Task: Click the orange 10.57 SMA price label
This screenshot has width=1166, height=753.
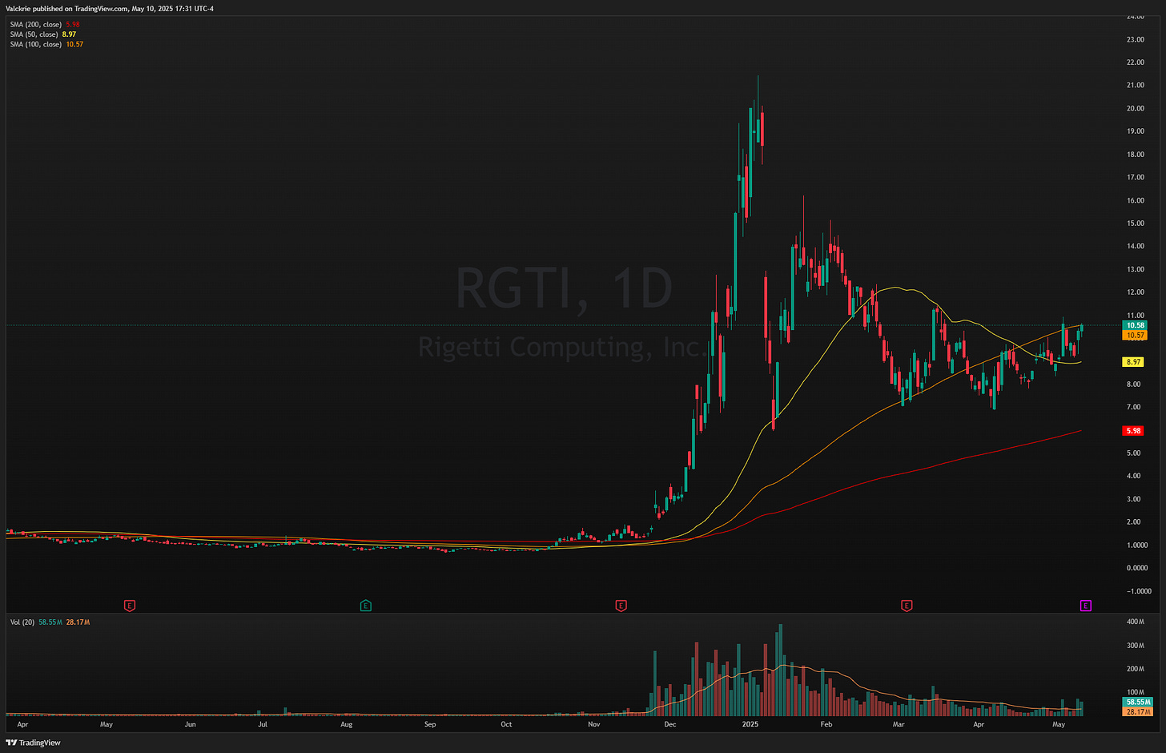Action: click(x=1136, y=336)
